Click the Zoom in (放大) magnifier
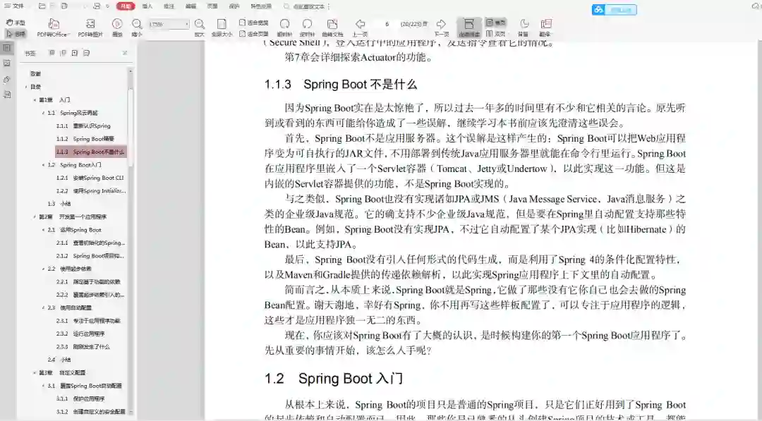The height and width of the screenshot is (421, 762). coord(199,28)
